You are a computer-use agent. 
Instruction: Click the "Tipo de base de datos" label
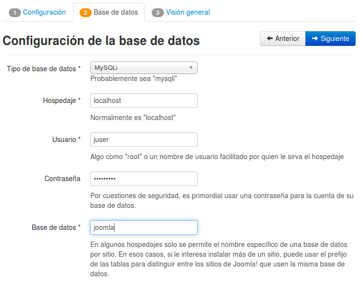point(43,69)
